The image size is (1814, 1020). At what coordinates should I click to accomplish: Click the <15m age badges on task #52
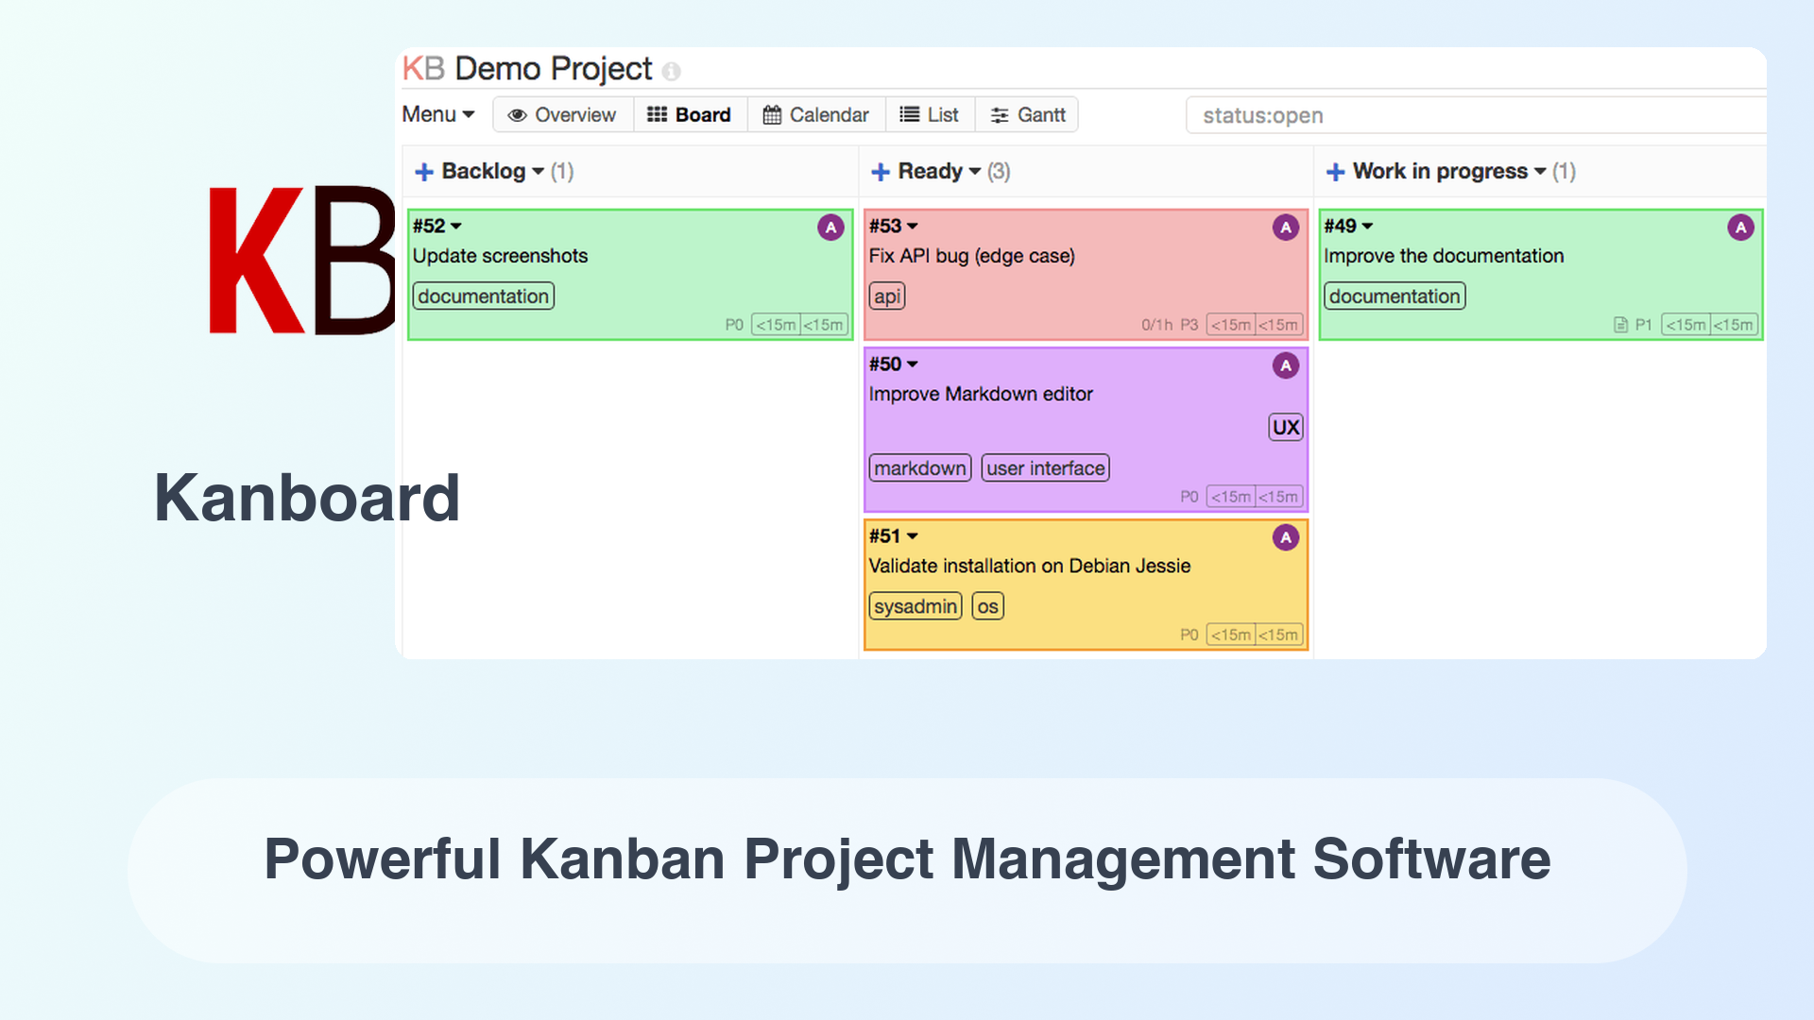[x=800, y=325]
